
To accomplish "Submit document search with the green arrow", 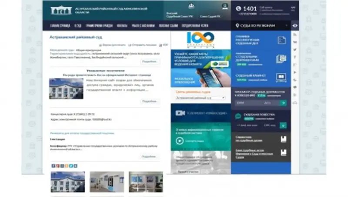I will click(283, 103).
